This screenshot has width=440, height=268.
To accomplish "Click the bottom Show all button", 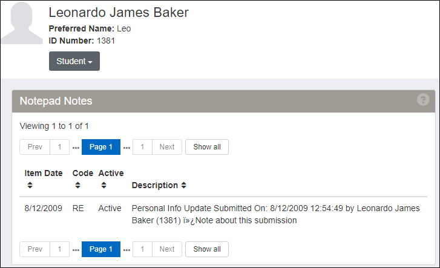I will (207, 249).
